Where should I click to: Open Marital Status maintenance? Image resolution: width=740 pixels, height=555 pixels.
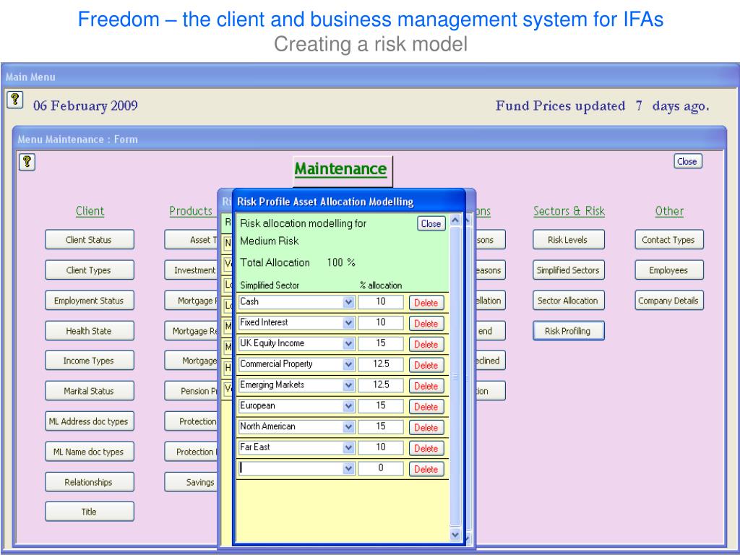(89, 391)
